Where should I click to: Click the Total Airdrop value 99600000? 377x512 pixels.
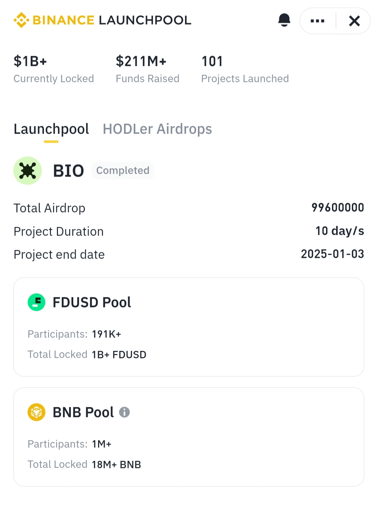[338, 208]
